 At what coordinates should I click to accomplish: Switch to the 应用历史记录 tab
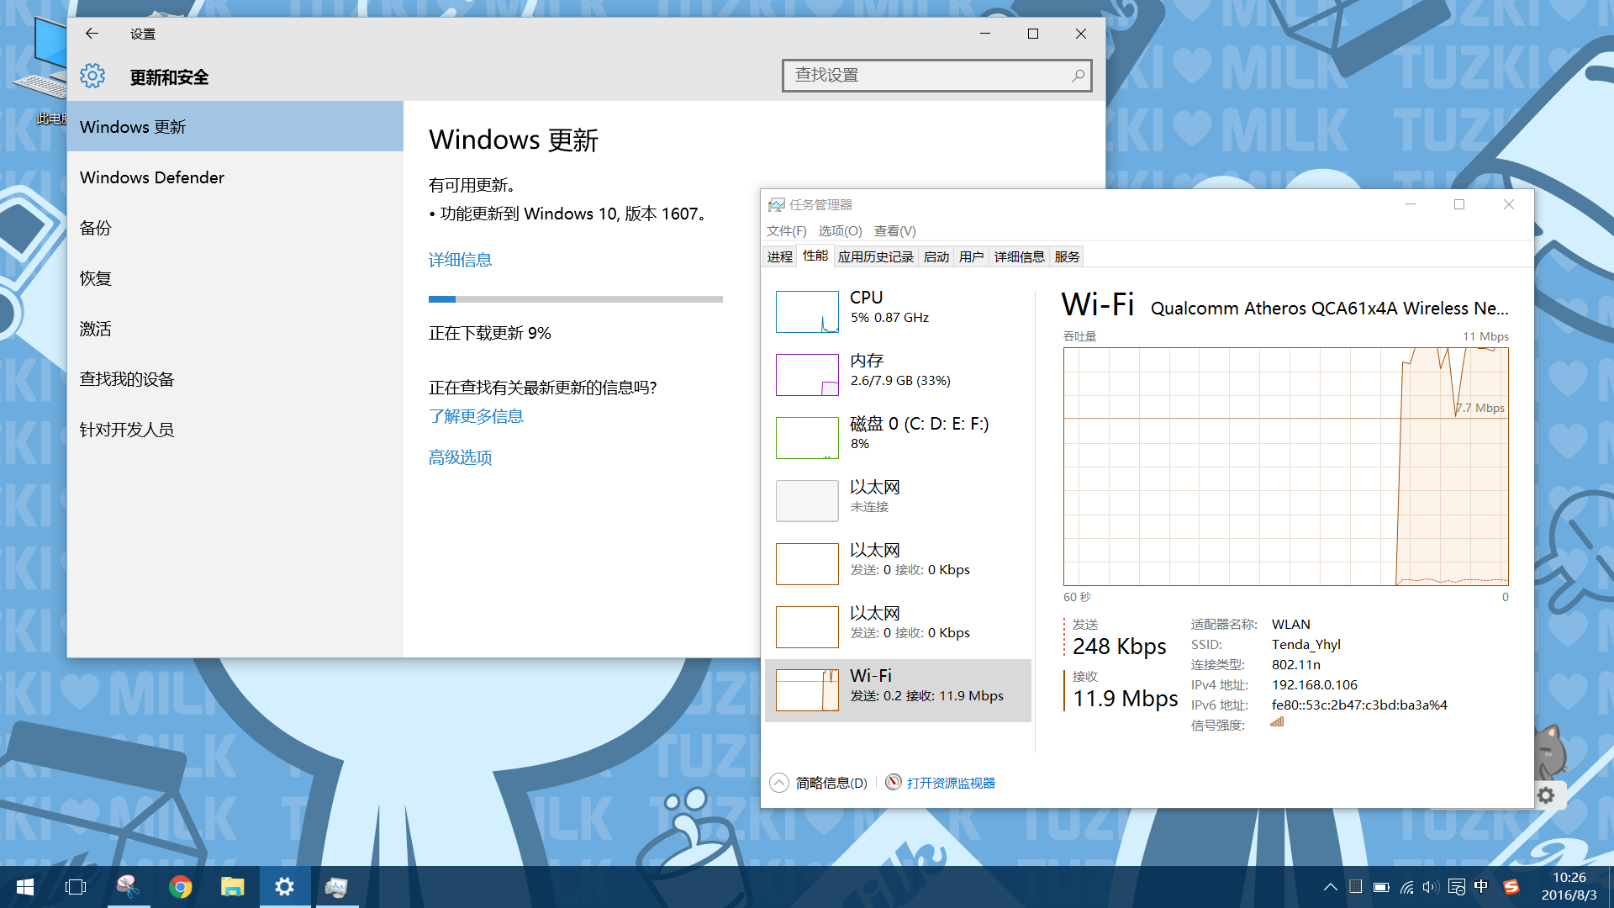point(875,256)
